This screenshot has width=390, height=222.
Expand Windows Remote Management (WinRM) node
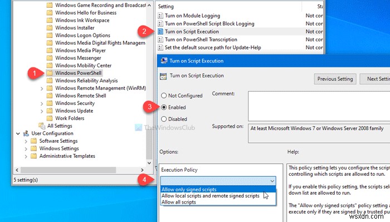[x=42, y=88]
